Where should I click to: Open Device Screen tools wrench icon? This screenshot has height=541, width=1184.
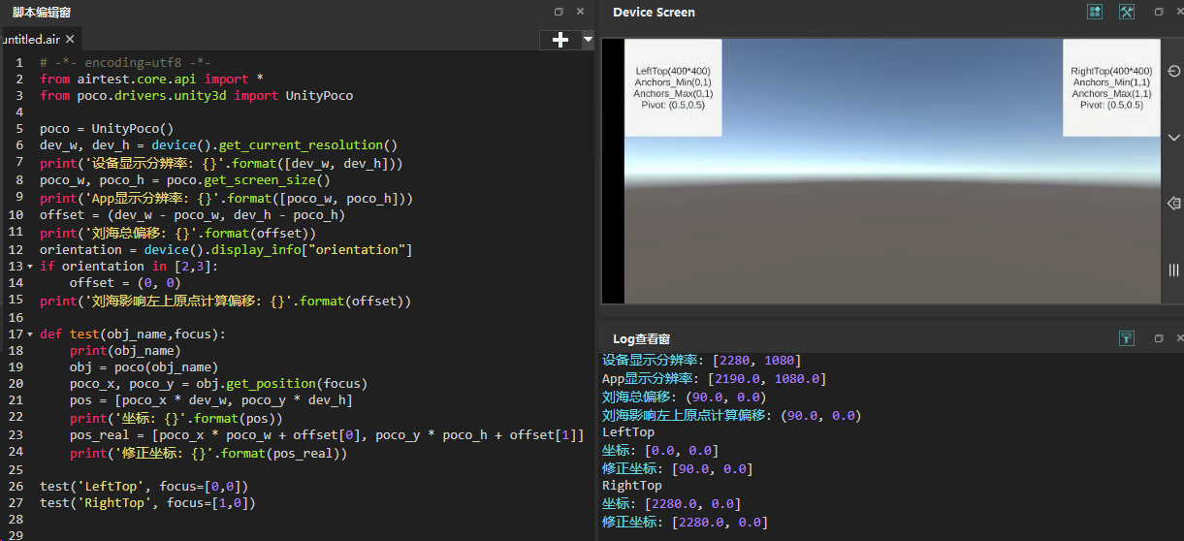pos(1127,12)
